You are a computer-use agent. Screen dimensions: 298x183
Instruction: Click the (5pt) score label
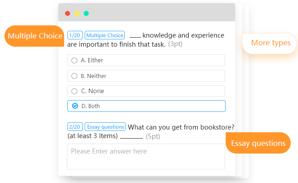(153, 136)
